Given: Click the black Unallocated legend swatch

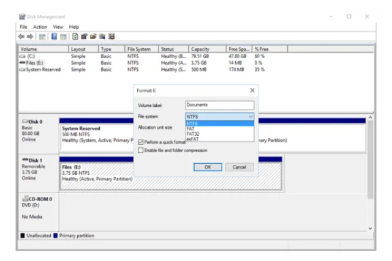Looking at the screenshot, I should (x=23, y=235).
